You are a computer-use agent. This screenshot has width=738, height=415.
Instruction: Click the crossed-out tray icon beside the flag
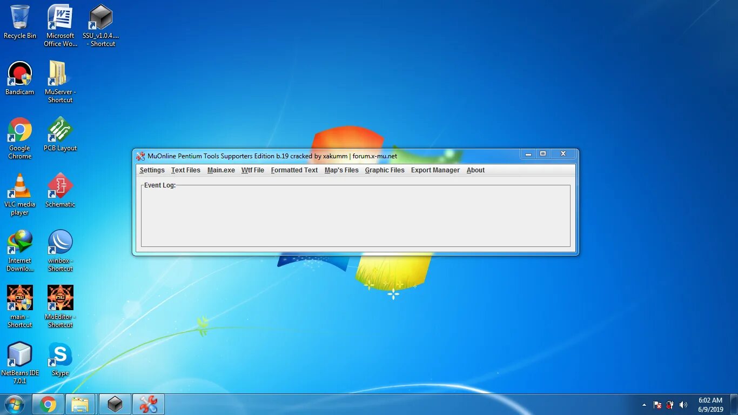(x=670, y=405)
